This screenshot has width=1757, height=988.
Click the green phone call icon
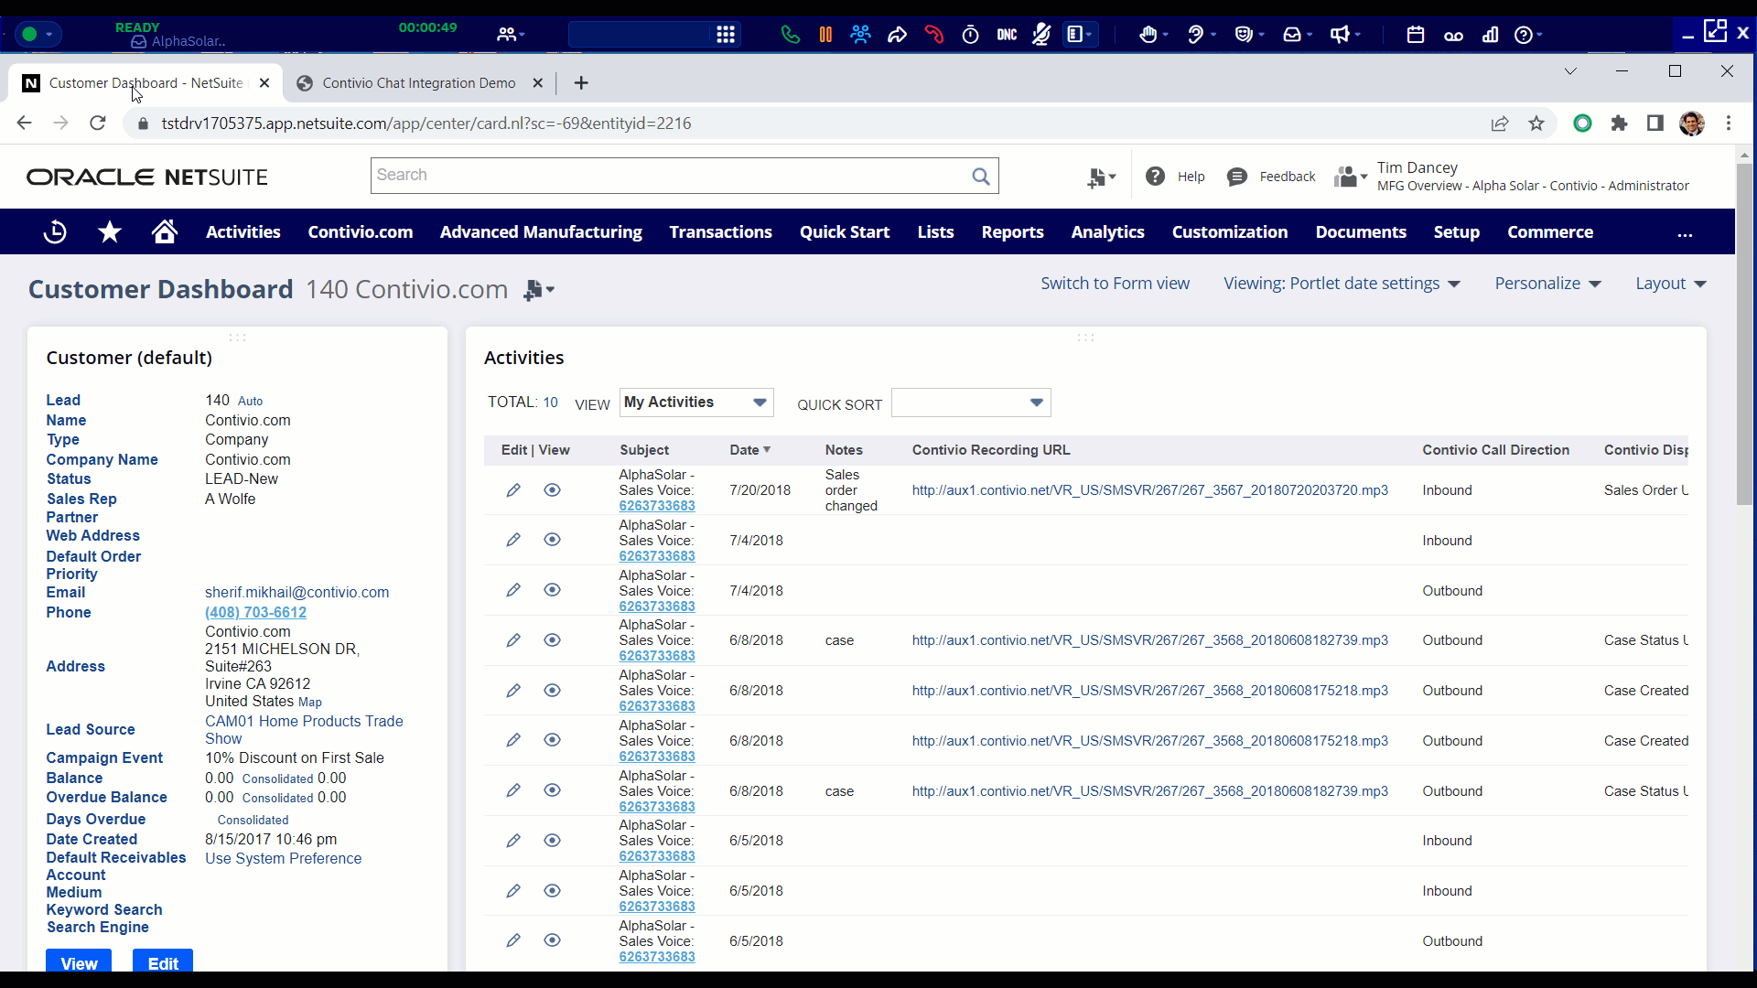[x=790, y=35]
